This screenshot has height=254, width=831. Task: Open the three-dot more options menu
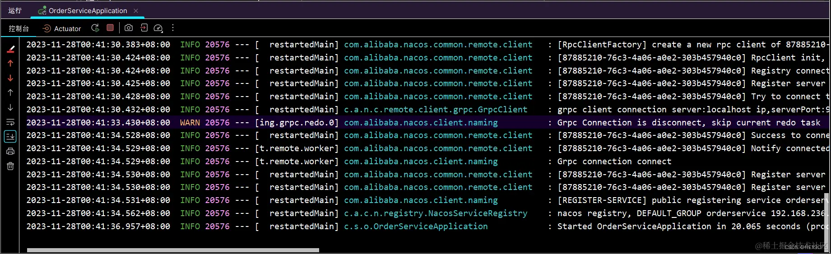[173, 28]
